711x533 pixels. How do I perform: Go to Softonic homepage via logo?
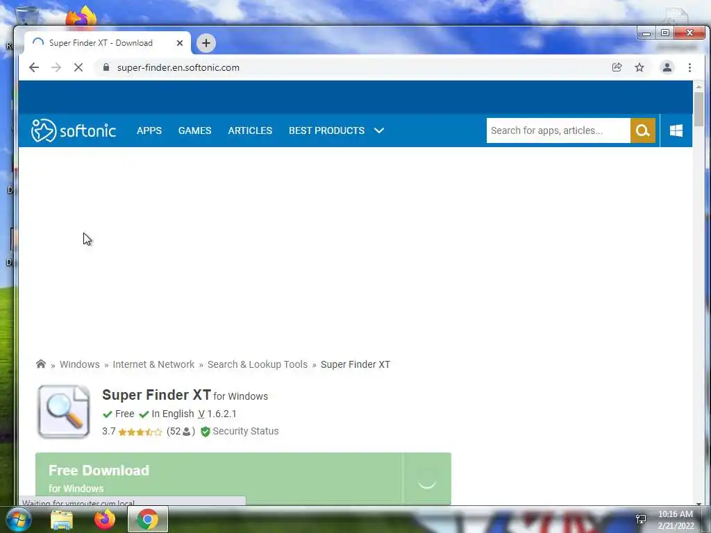click(x=74, y=130)
